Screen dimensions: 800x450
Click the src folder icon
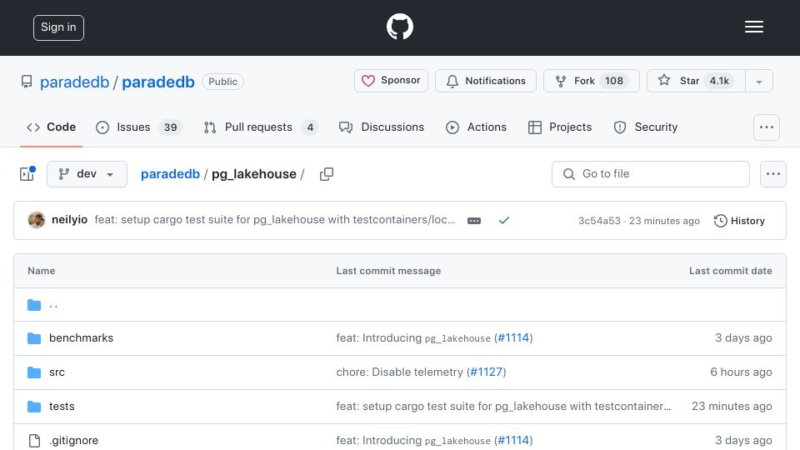tap(34, 372)
